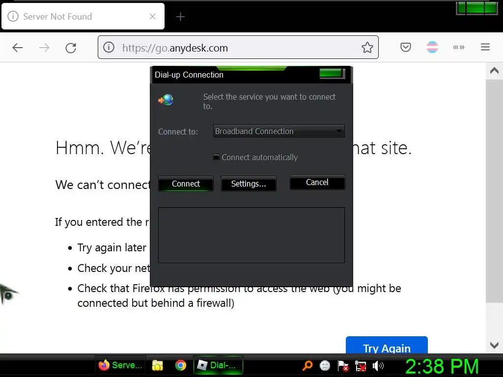This screenshot has height=377, width=503.
Task: Select the Server Not Found tab
Action: click(83, 16)
